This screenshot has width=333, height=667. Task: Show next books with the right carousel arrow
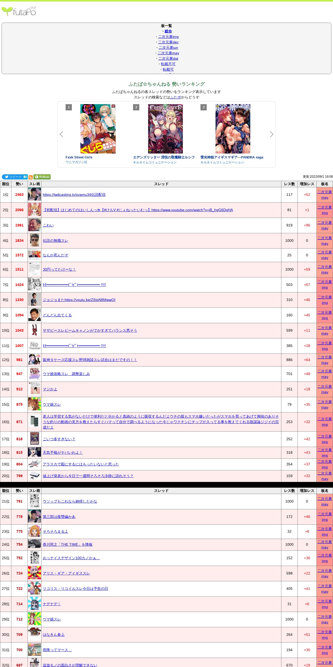pos(272,134)
